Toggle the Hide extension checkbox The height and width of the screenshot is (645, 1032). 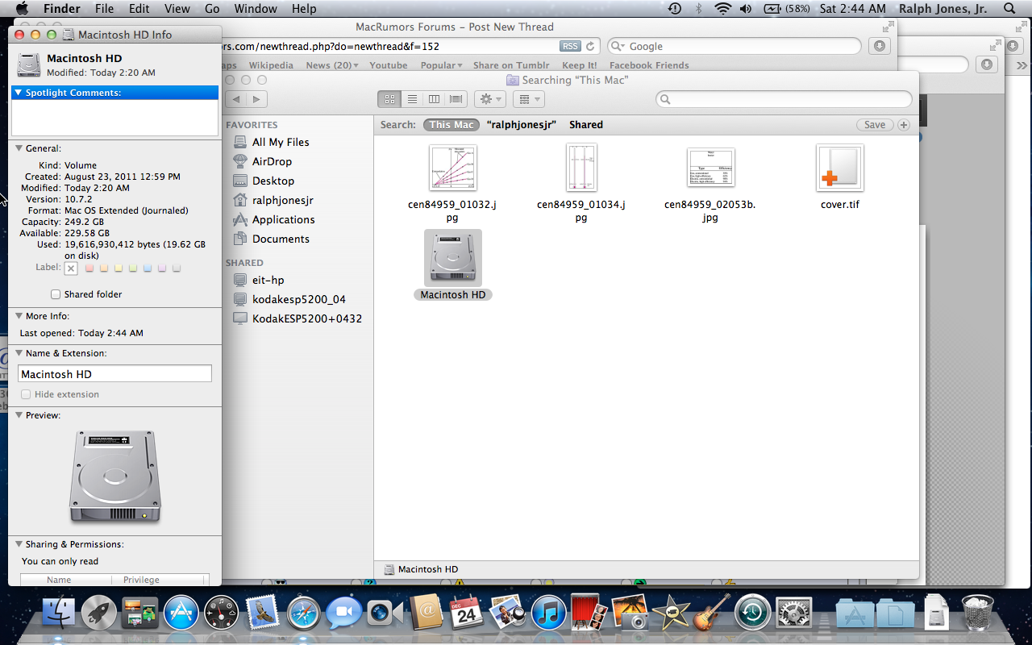pos(26,394)
